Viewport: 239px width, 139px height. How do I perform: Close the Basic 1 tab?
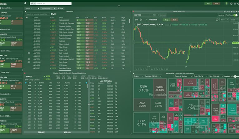(38, 8)
